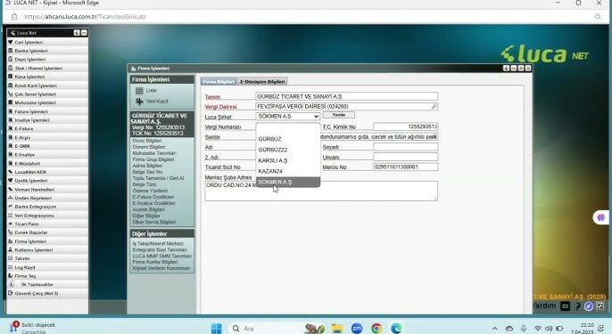The width and height of the screenshot is (612, 334).
Task: Open Üyelik İşlemleri menu entry
Action: tap(47, 181)
